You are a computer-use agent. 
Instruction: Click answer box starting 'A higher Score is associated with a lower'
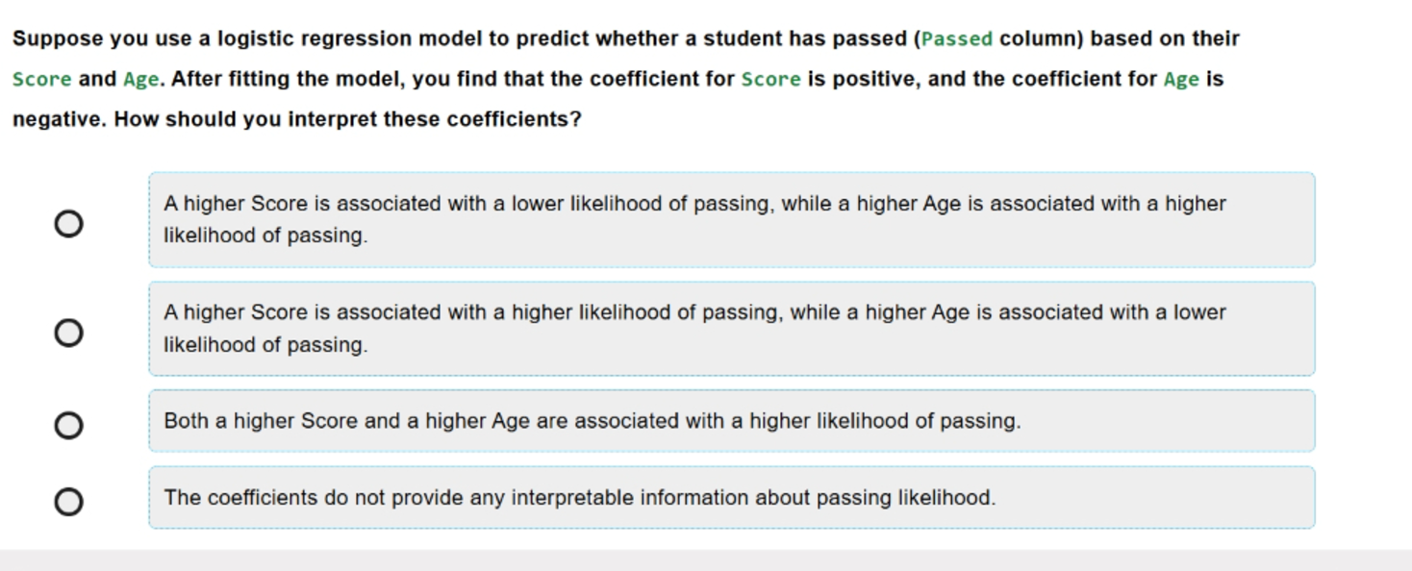[x=731, y=219]
